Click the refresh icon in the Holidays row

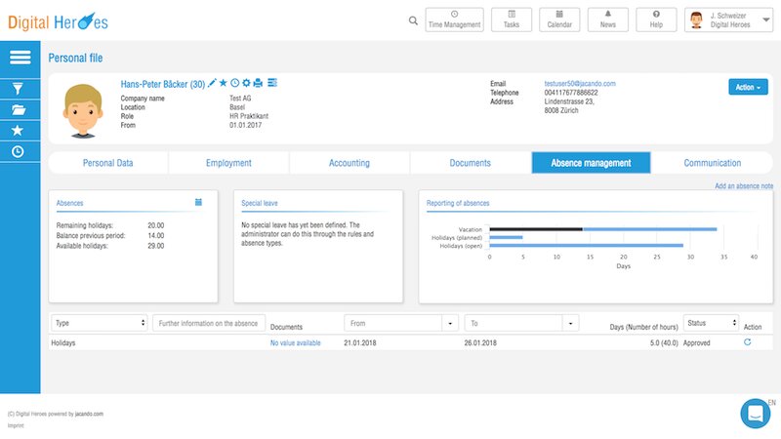747,343
